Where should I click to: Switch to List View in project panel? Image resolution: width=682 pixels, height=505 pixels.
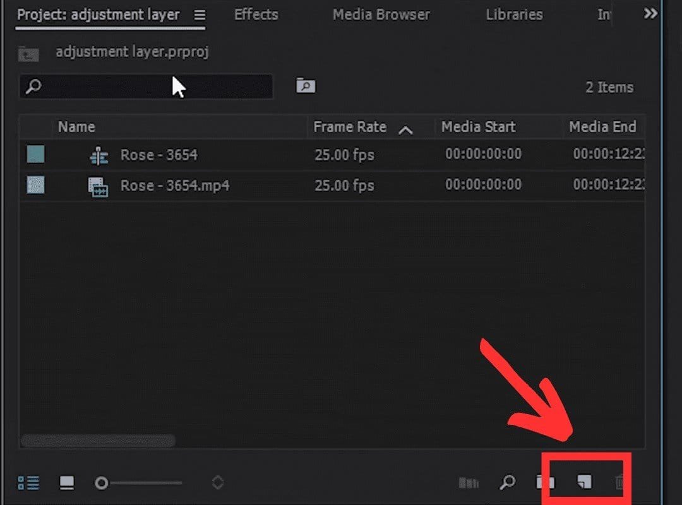tap(28, 483)
